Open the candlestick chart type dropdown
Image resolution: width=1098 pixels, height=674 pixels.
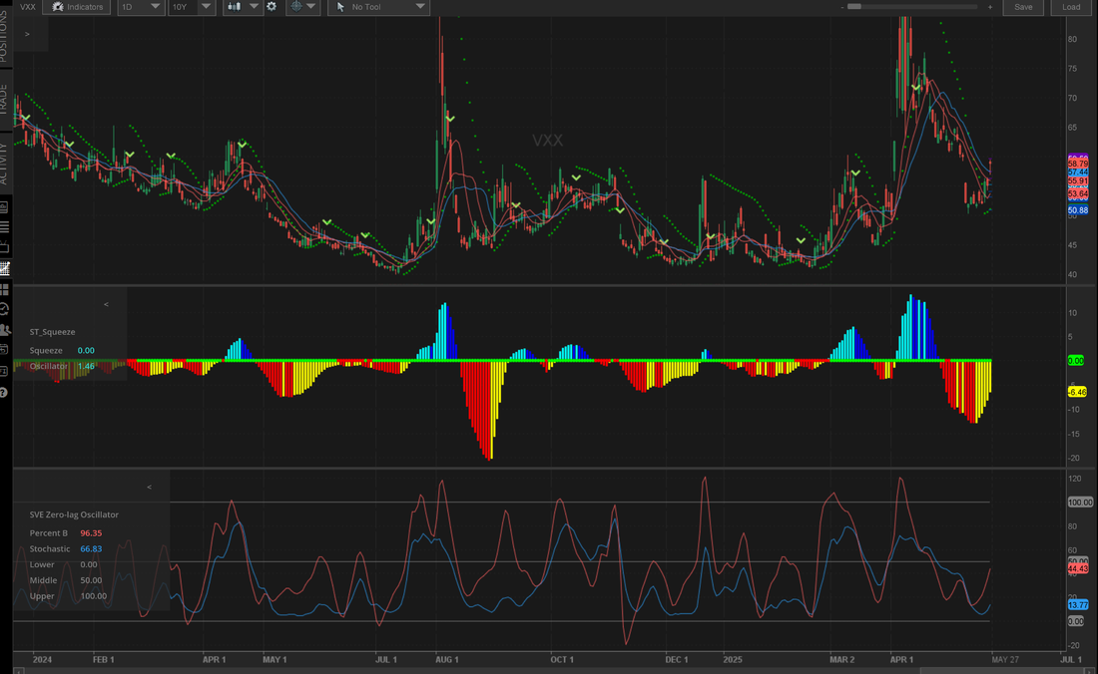tap(241, 7)
